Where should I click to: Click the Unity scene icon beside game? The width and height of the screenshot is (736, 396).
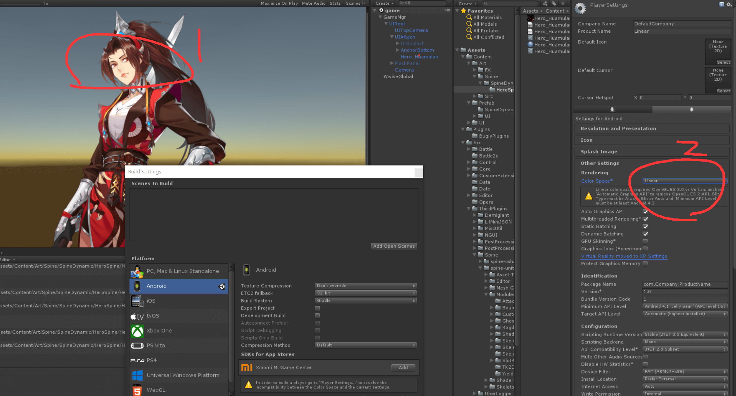click(x=381, y=11)
